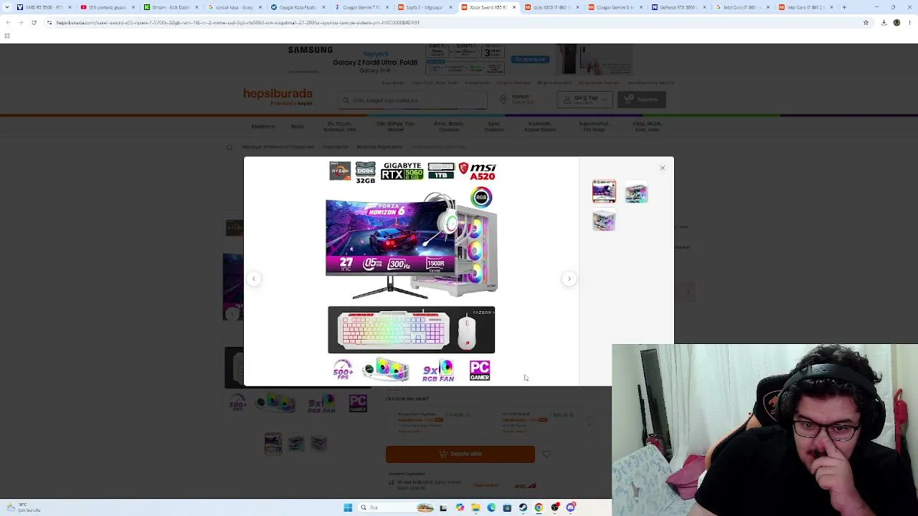This screenshot has width=918, height=516.
Task: Open the Oto, Bahçe, Yapı Market category
Action: 396,127
